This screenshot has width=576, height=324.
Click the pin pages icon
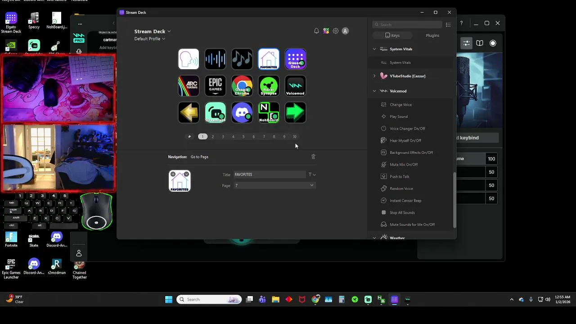tap(189, 137)
